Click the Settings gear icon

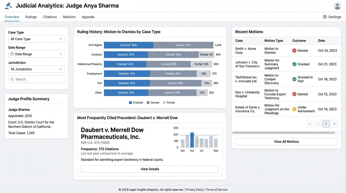pyautogui.click(x=325, y=17)
